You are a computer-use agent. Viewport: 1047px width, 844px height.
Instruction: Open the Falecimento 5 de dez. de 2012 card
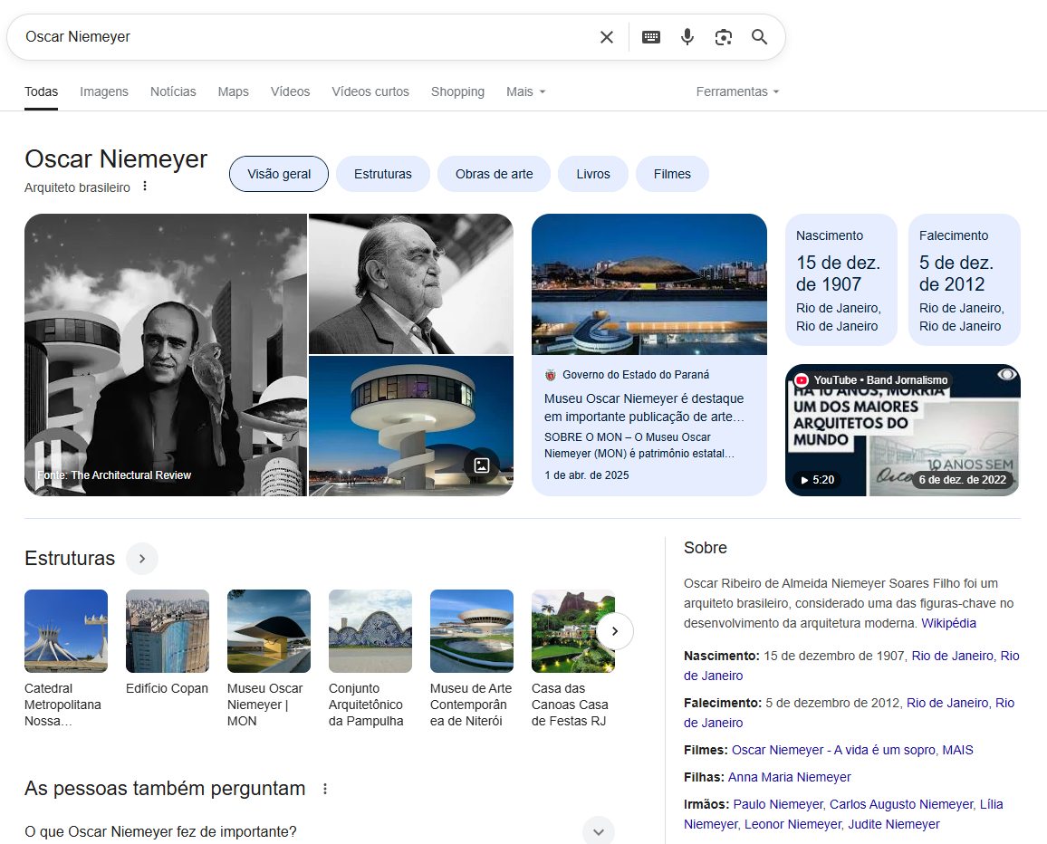coord(965,280)
